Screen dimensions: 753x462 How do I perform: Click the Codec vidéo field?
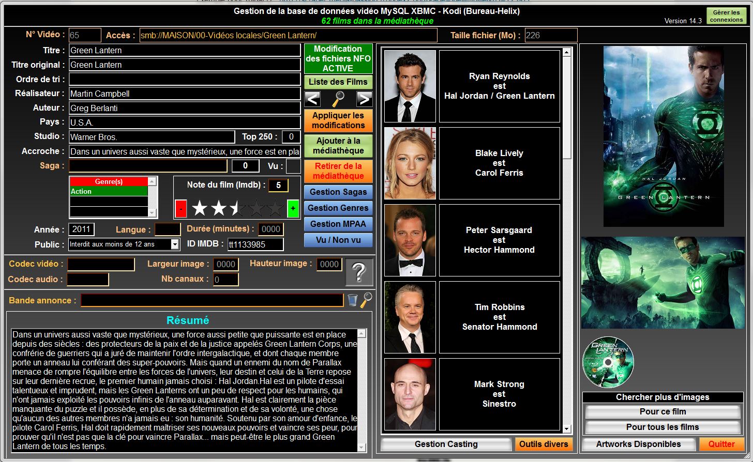pos(101,264)
